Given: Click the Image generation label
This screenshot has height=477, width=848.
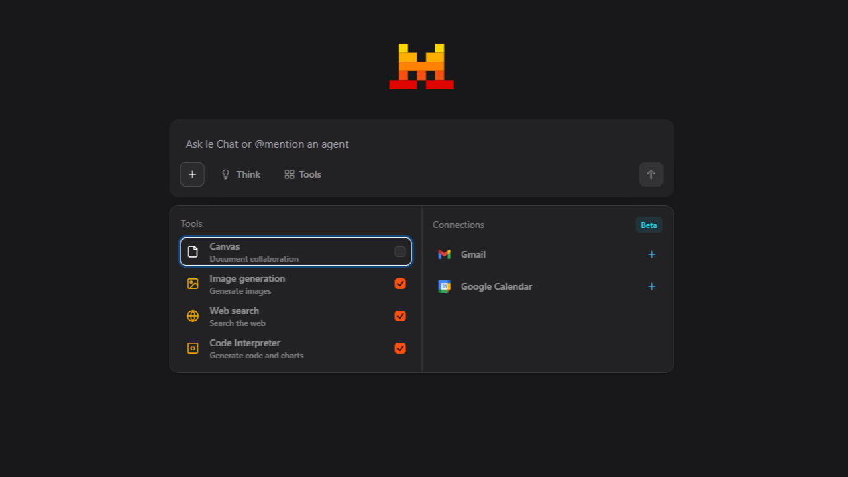Looking at the screenshot, I should (247, 278).
